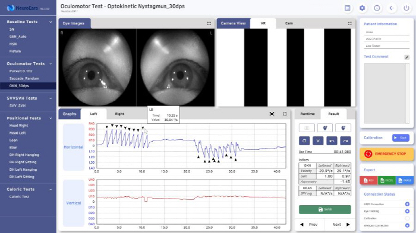Toggle Eye Tracking status indicator
Screen dimensions: 416x233
(407, 211)
